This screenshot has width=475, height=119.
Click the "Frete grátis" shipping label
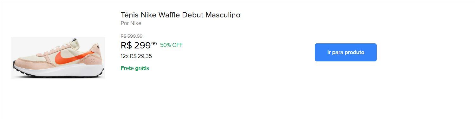pos(135,68)
